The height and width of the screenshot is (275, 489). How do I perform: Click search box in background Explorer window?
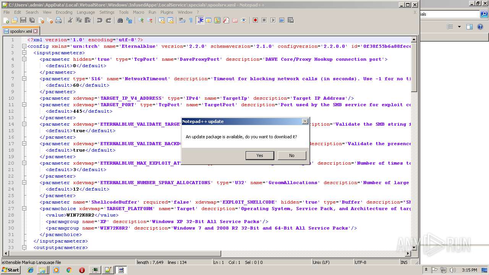point(450,14)
